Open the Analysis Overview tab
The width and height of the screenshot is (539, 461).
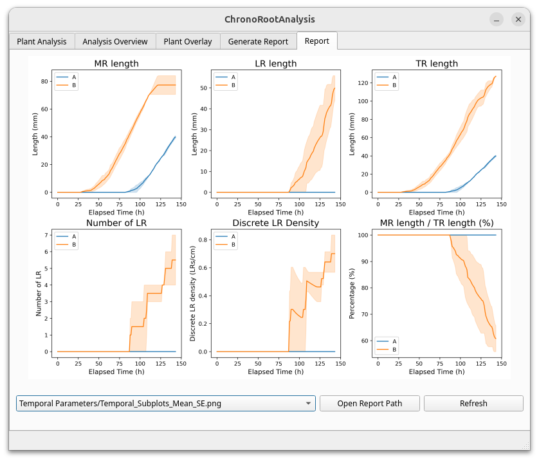pyautogui.click(x=115, y=41)
